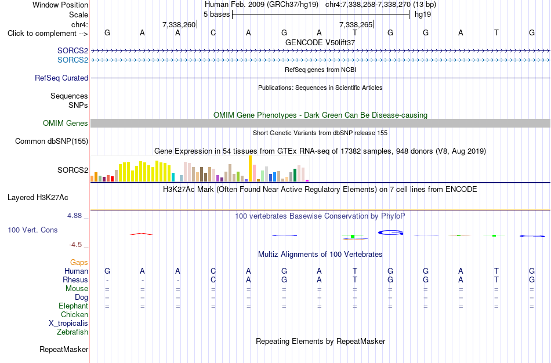Click the X_tropicalis alignment row label
Screen dimensions: 551x363
pos(68,324)
